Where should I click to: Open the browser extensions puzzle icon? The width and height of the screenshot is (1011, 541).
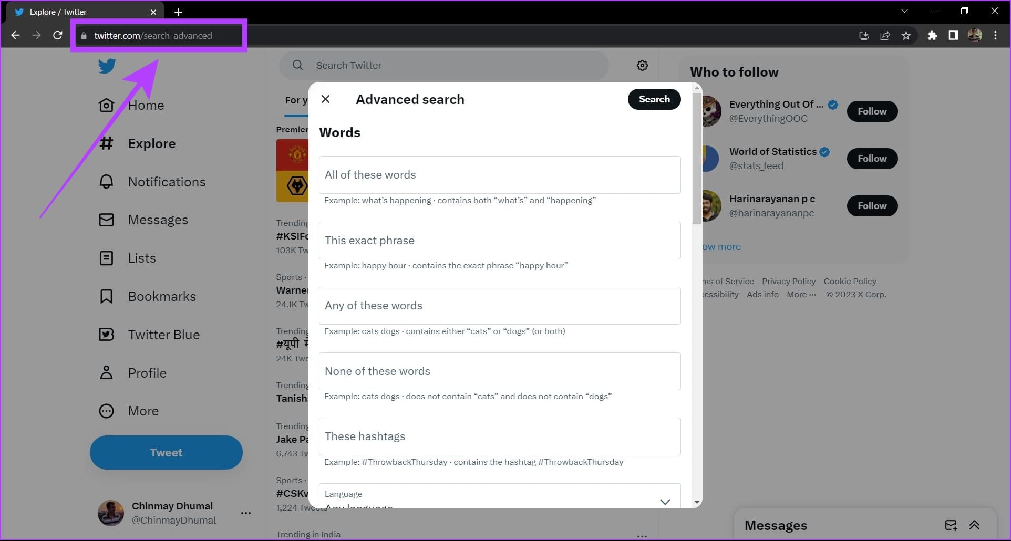pyautogui.click(x=932, y=35)
